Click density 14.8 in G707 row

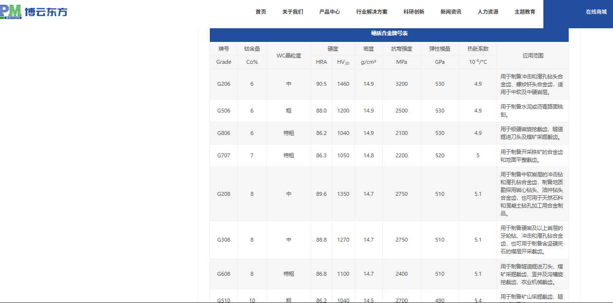pos(369,155)
